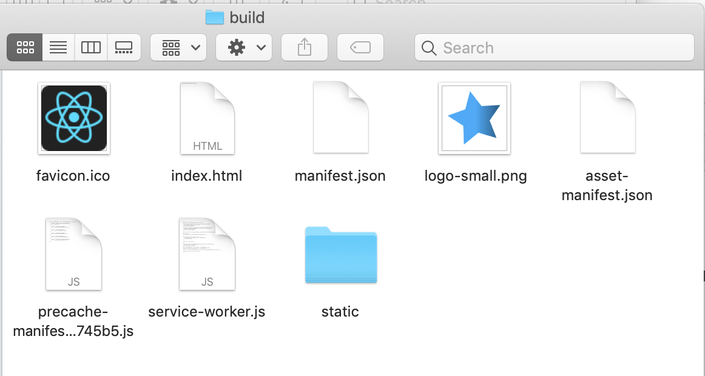This screenshot has width=705, height=376.
Task: Switch to list view
Action: coord(58,47)
